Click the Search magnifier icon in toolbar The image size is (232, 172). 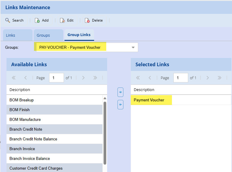point(8,20)
